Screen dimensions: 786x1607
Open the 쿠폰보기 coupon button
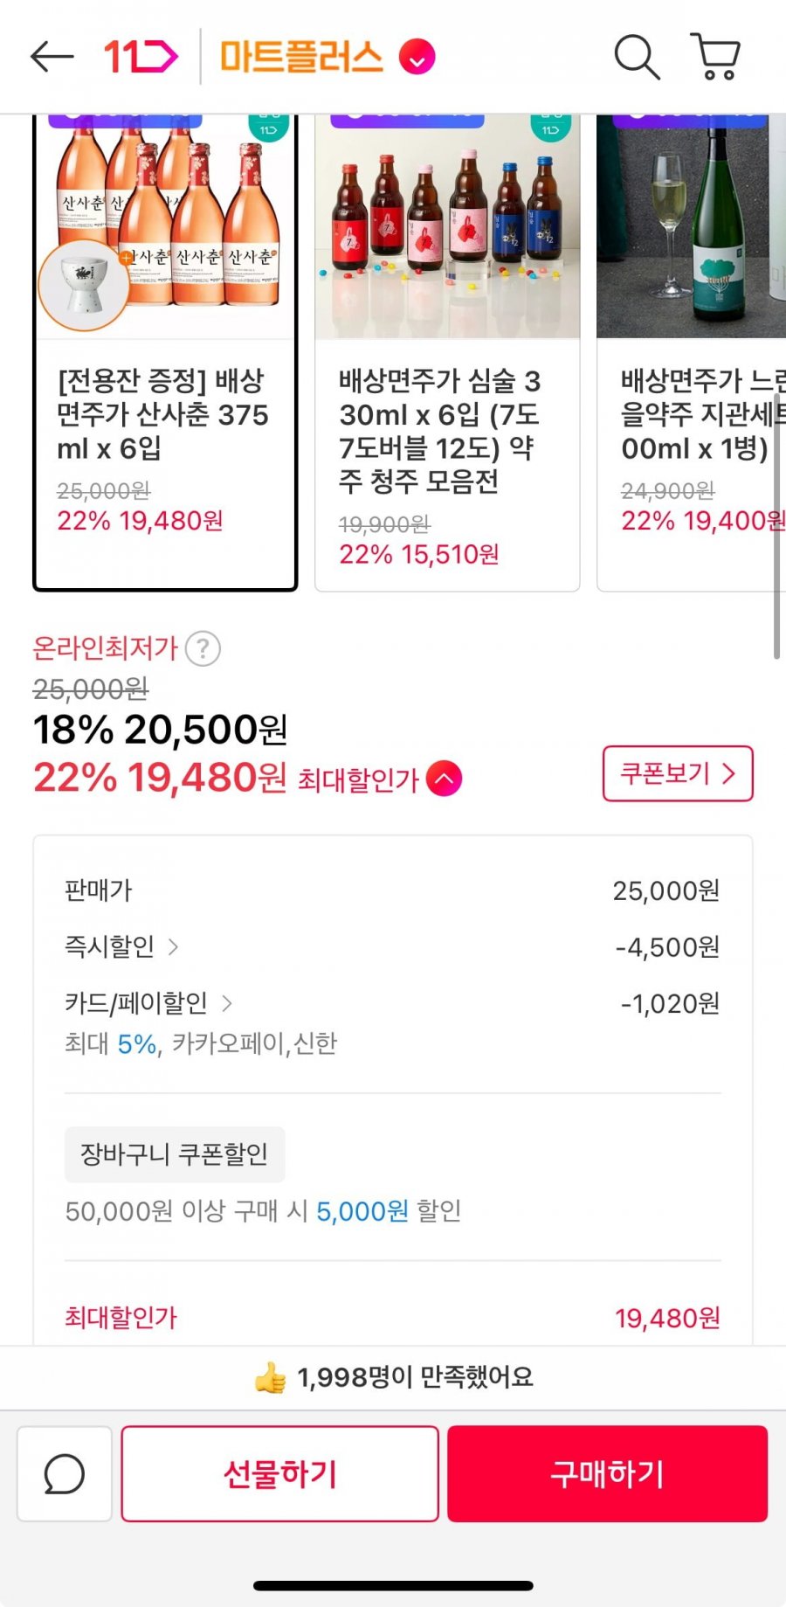click(x=678, y=773)
